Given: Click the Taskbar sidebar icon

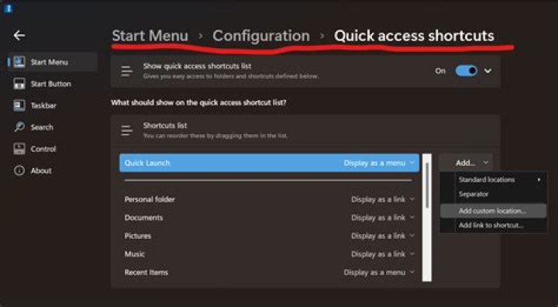Looking at the screenshot, I should coord(19,105).
